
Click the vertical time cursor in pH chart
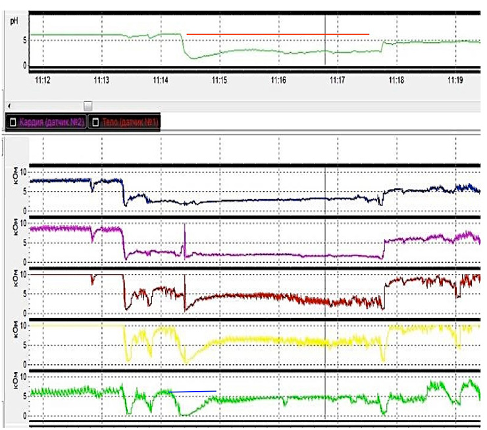[x=325, y=40]
